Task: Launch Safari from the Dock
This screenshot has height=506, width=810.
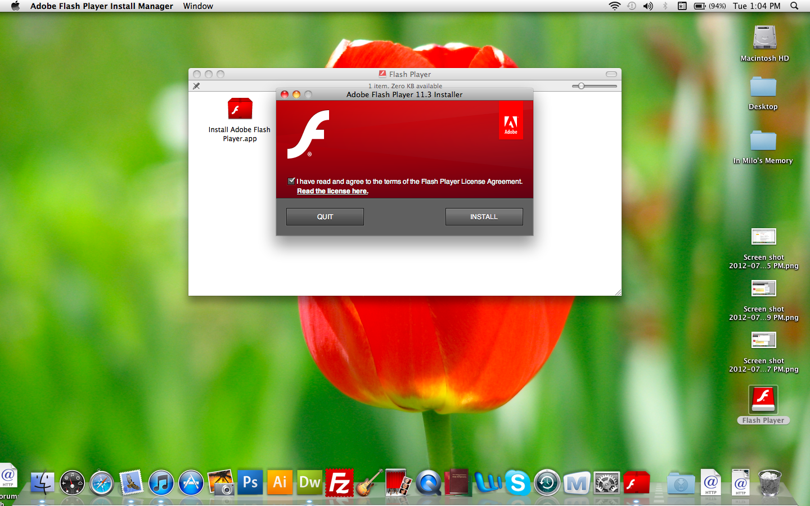Action: pos(102,483)
